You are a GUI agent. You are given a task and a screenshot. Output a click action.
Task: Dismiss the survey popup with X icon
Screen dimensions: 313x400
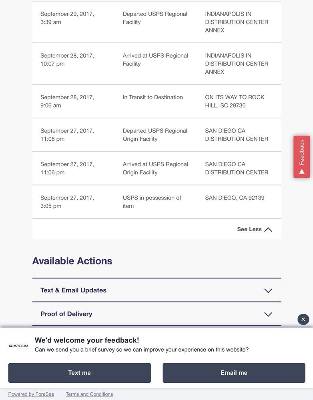click(x=303, y=319)
